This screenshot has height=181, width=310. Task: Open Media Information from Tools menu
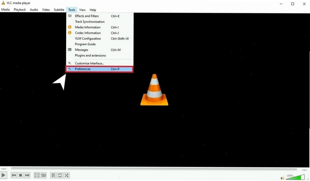point(100,27)
